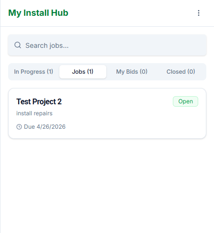Open the three-dot options menu

point(199,13)
